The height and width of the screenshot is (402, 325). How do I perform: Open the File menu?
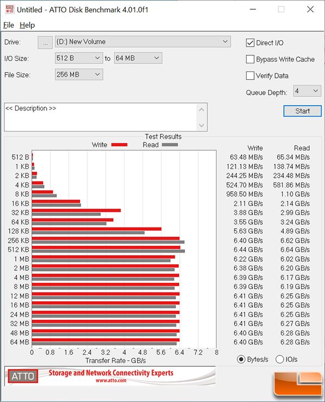9,25
